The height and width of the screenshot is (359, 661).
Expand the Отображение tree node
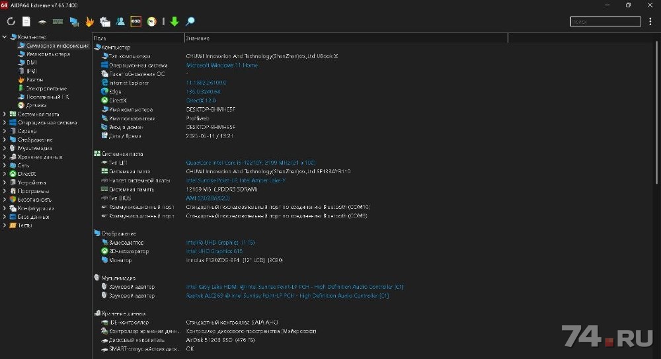click(5, 140)
